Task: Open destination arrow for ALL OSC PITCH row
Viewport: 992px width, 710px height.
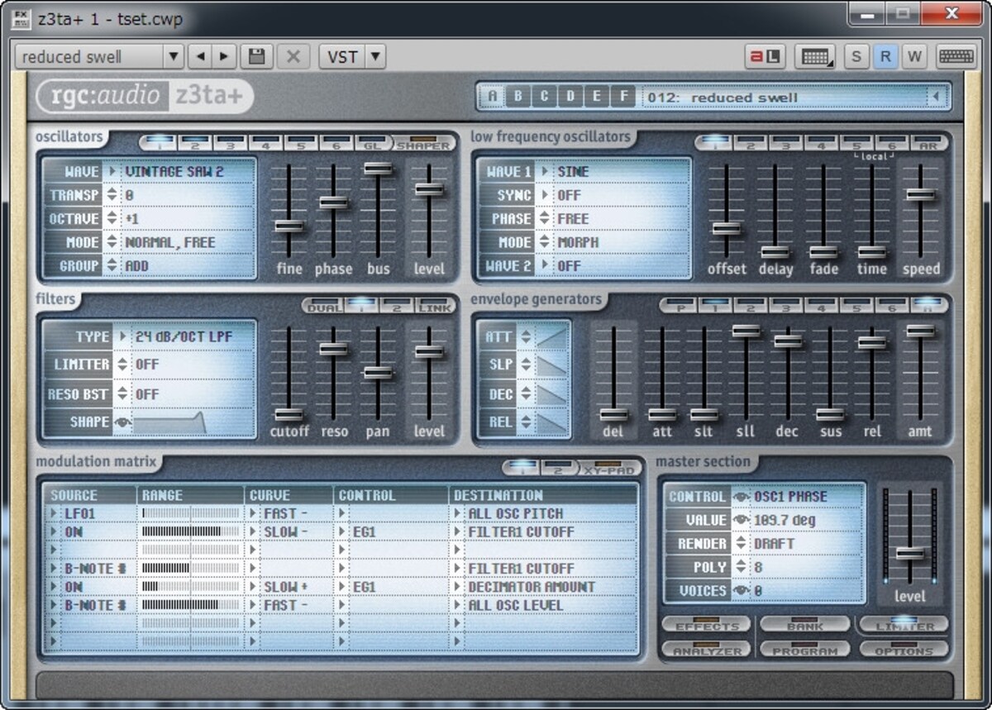Action: pyautogui.click(x=457, y=513)
